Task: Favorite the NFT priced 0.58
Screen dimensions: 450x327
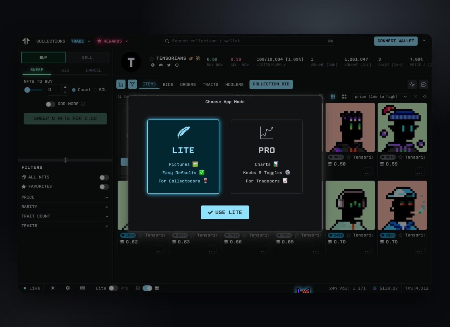Action: coord(349,157)
